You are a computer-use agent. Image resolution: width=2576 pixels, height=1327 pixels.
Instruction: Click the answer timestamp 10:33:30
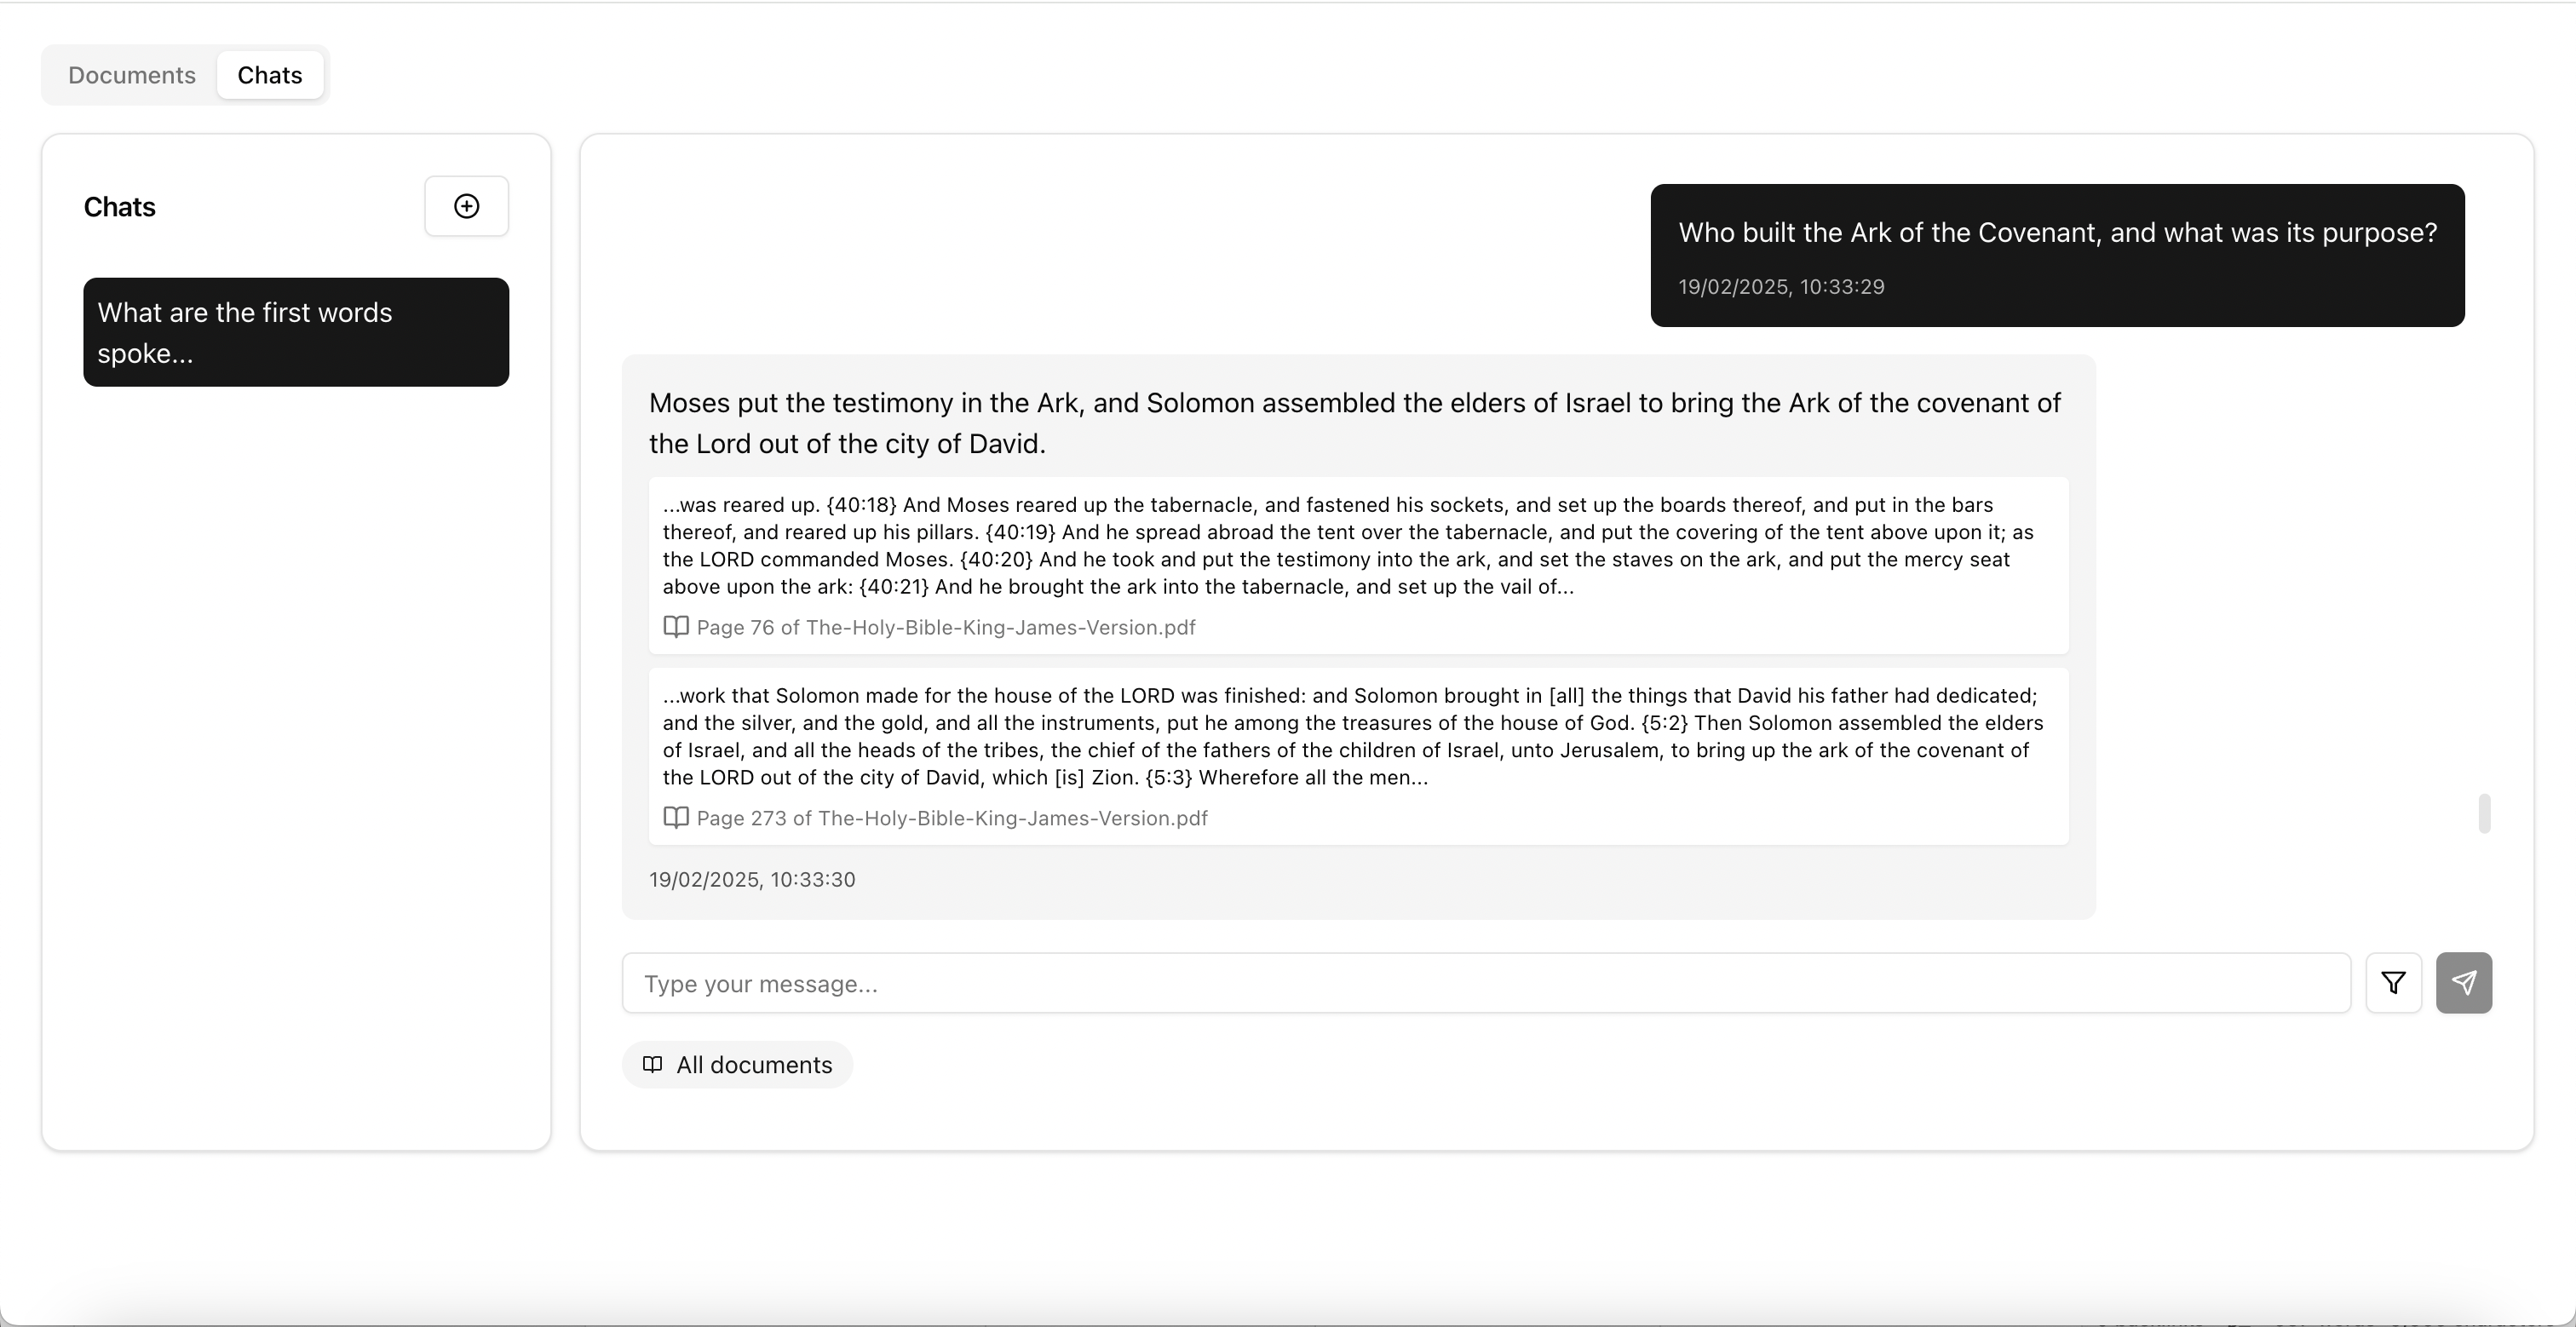pos(752,879)
